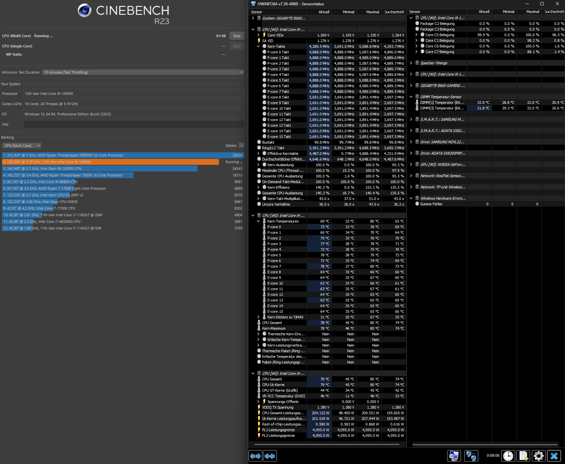Click the circle icon beside Uncore Verhältnis
565x464 pixels.
point(259,204)
